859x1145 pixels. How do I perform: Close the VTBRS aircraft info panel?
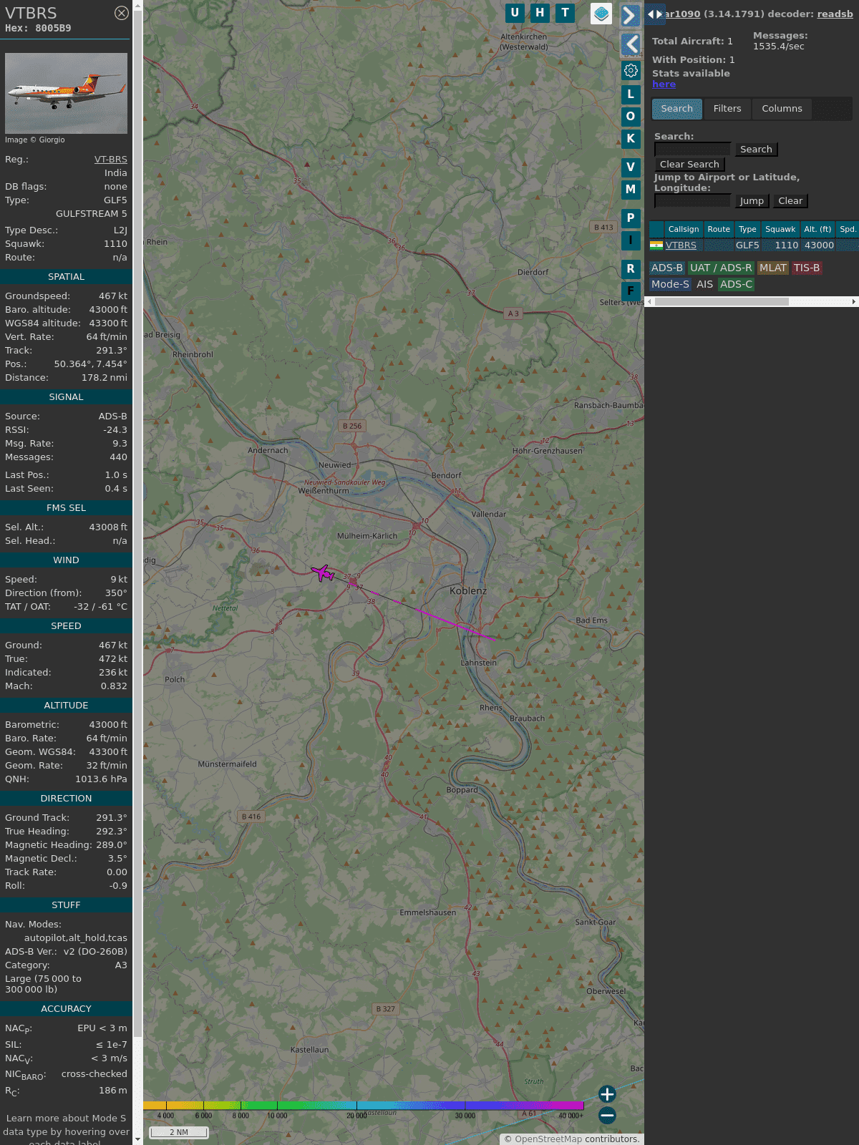pos(122,13)
